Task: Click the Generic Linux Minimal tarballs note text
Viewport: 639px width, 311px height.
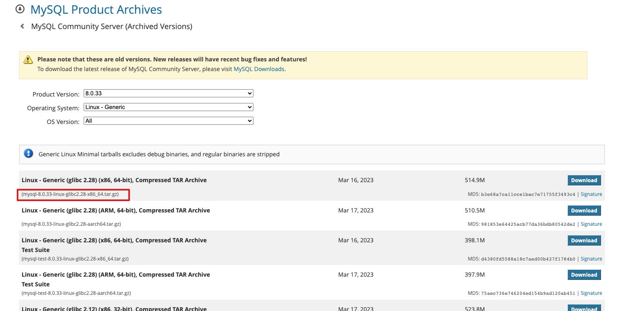Action: tap(159, 154)
